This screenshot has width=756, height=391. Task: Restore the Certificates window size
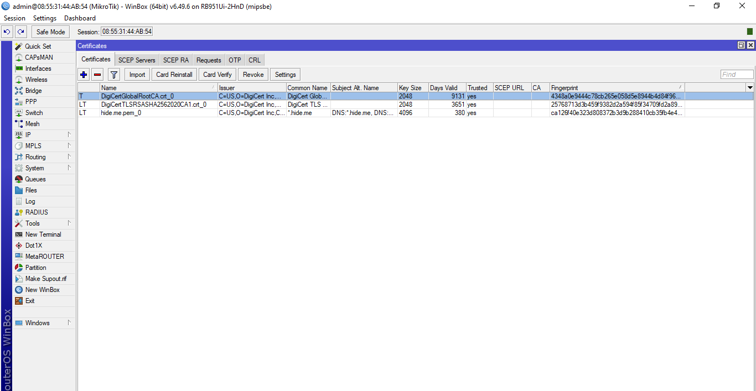click(x=741, y=45)
